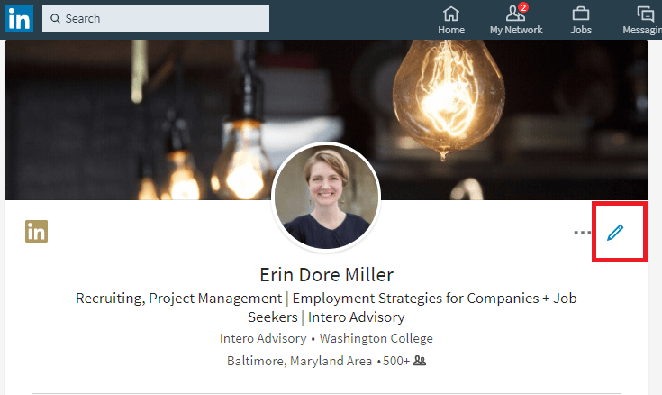Viewport: 662px width, 395px height.
Task: Click the red notification badge on My Network
Action: point(523,7)
